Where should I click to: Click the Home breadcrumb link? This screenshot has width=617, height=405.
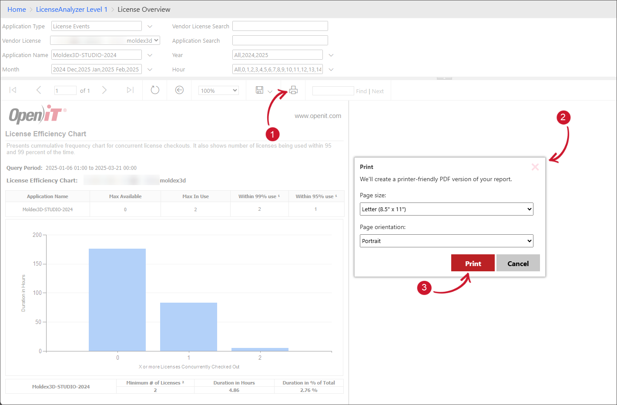pyautogui.click(x=17, y=10)
